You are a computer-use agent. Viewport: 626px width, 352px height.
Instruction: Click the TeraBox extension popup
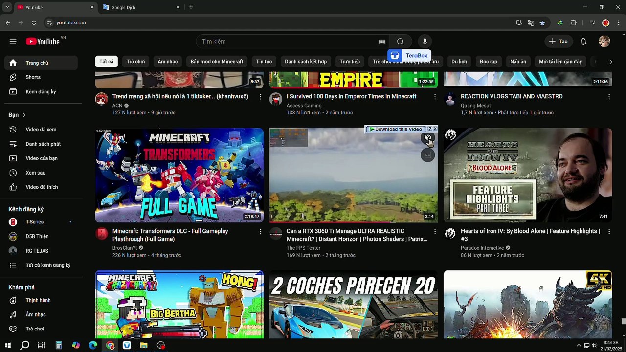pyautogui.click(x=409, y=56)
